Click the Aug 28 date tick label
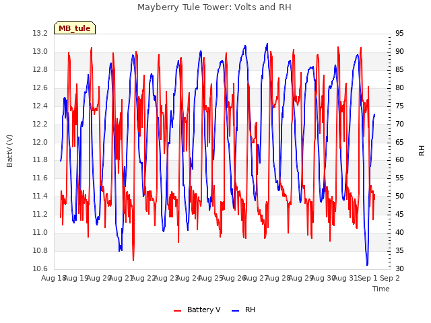Screen dimensions: 431x323 pyautogui.click(x=278, y=278)
